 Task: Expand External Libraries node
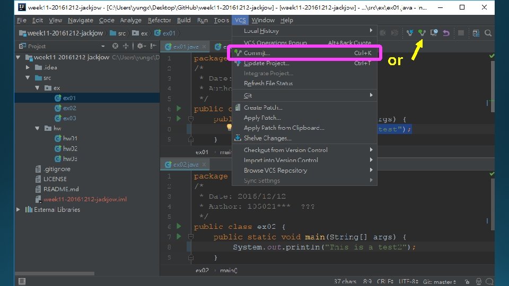pyautogui.click(x=18, y=210)
